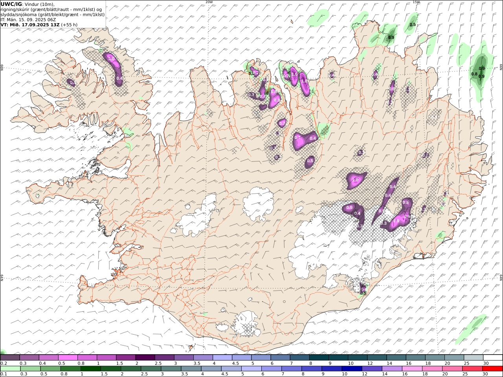Pick the darkest purple 2–2.5 swatch, upper legend

[145, 357]
